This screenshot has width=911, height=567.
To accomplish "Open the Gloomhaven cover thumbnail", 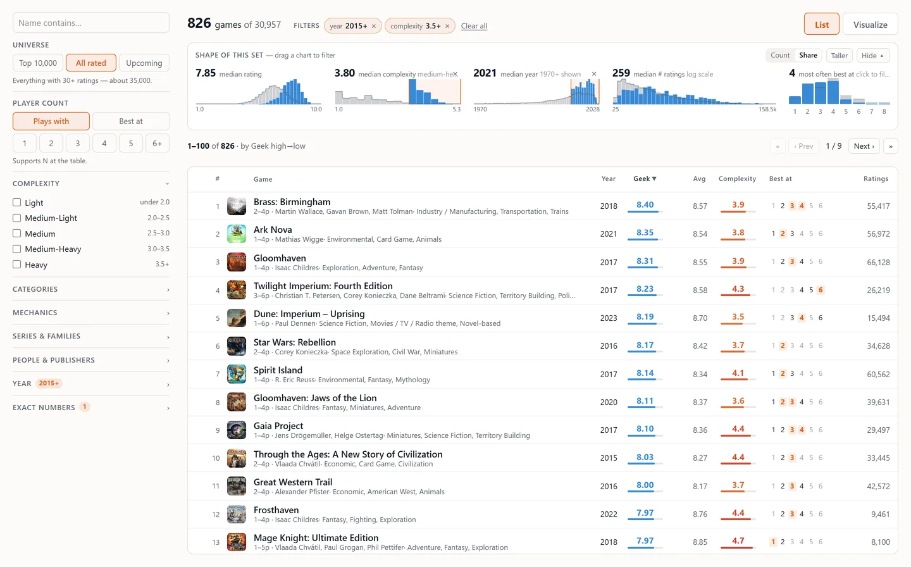I will coord(237,261).
